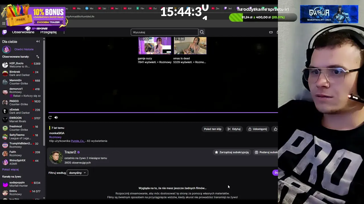Open Mamm0n's channel avatar
Screen dimensions: 364x204
[x=5, y=82]
